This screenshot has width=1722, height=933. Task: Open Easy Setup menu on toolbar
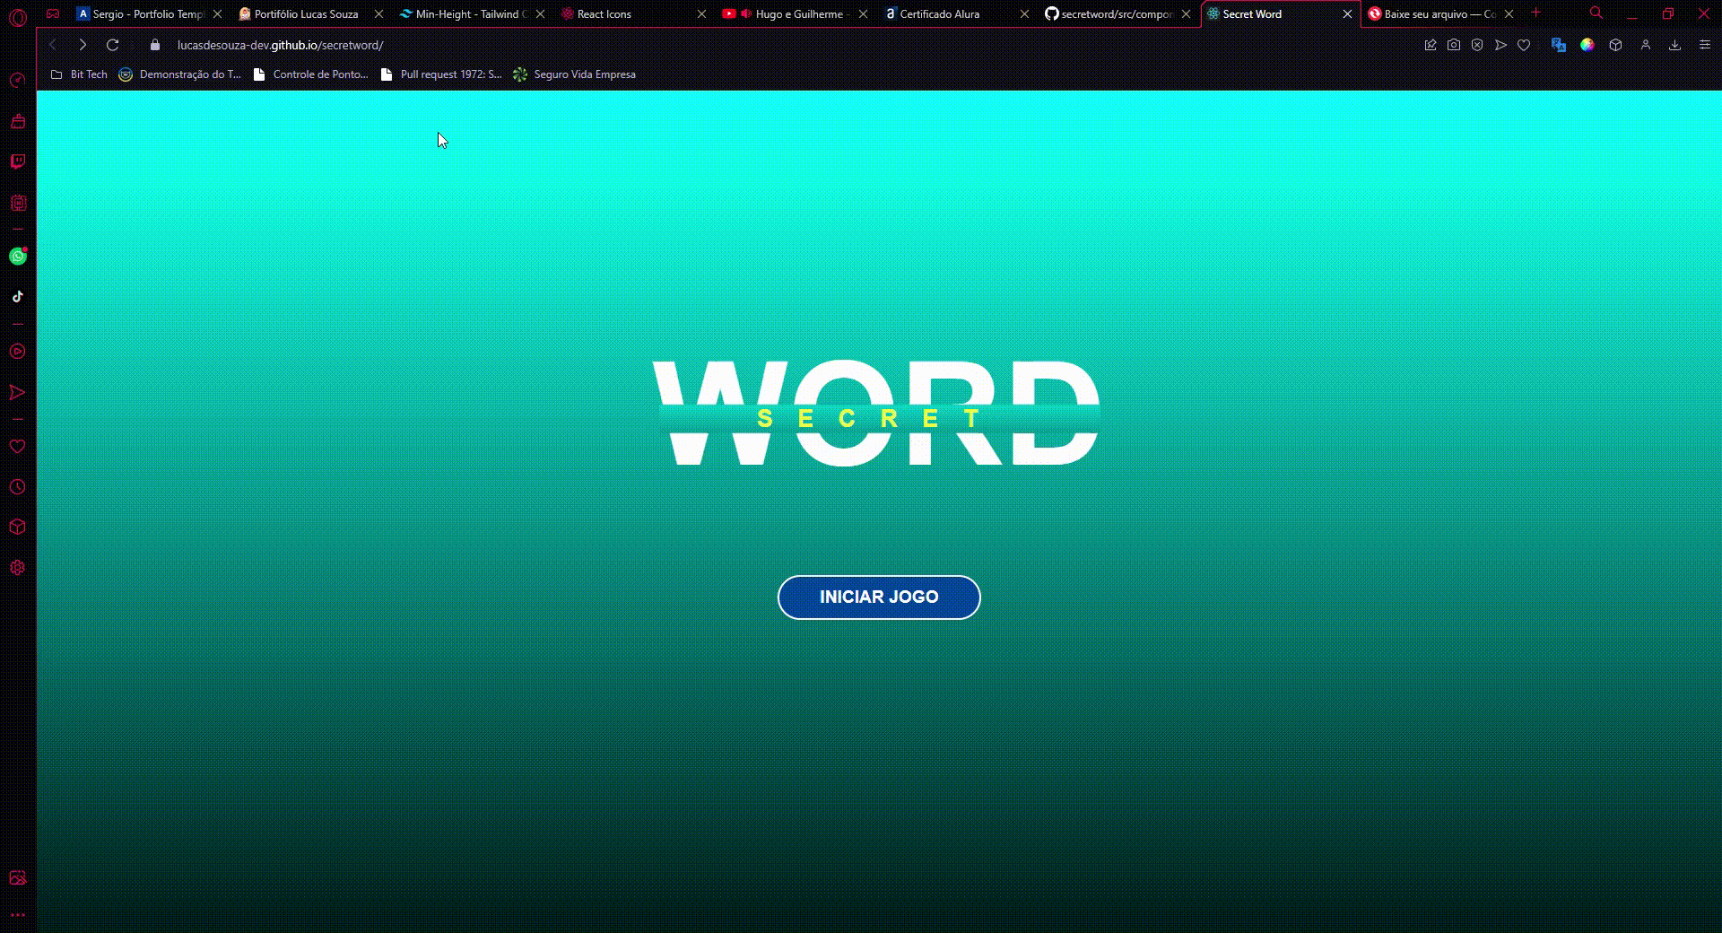click(x=1705, y=45)
